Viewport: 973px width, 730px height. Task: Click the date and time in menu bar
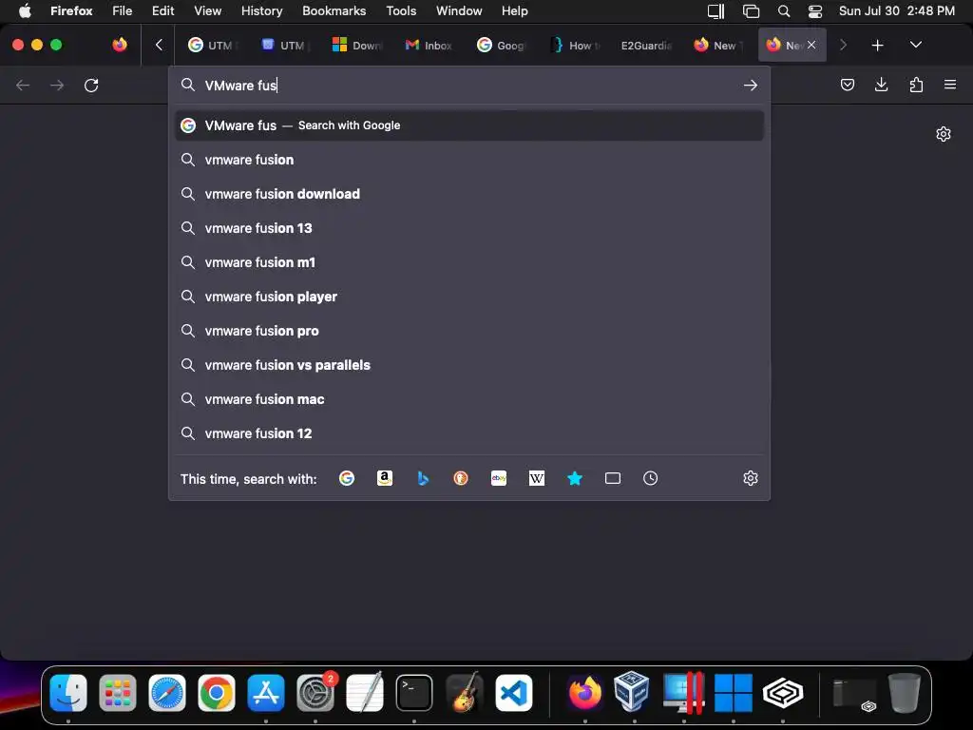click(897, 11)
